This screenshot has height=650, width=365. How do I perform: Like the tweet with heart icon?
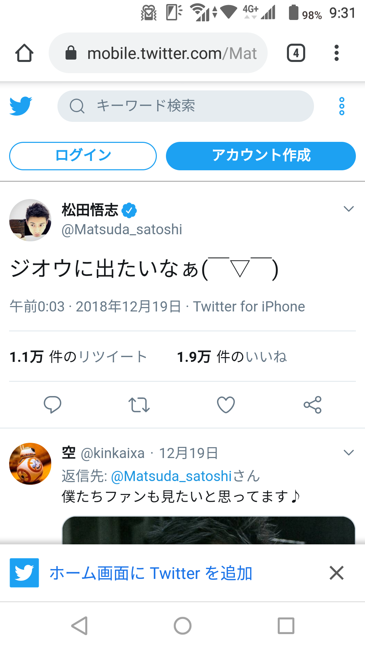pos(226,405)
